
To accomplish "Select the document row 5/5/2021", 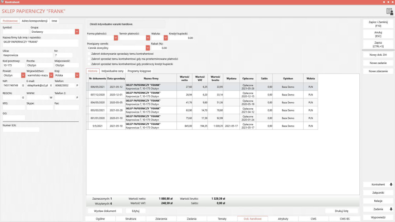I will pos(202,126).
